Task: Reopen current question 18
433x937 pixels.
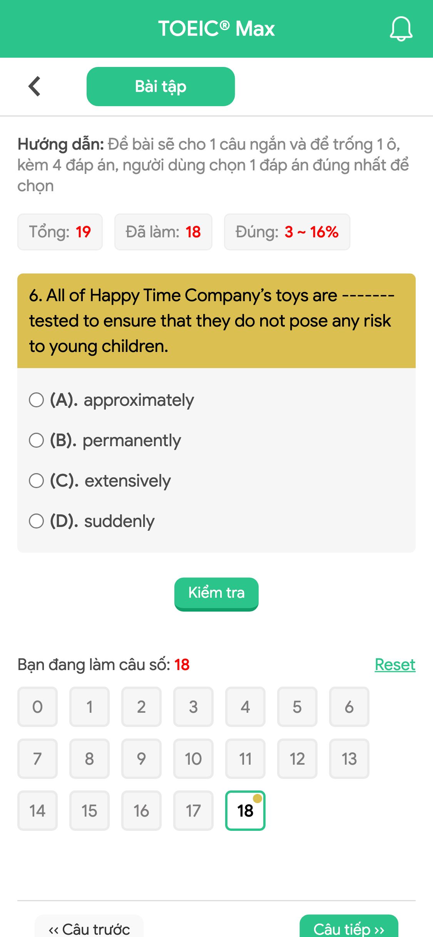Action: (245, 810)
